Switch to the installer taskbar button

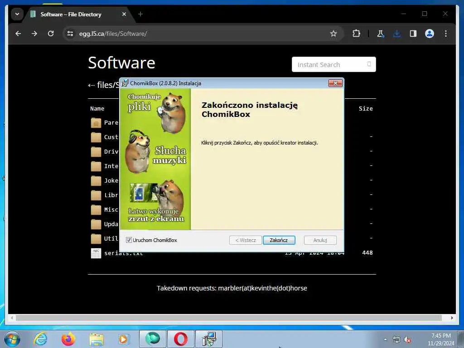pos(209,339)
